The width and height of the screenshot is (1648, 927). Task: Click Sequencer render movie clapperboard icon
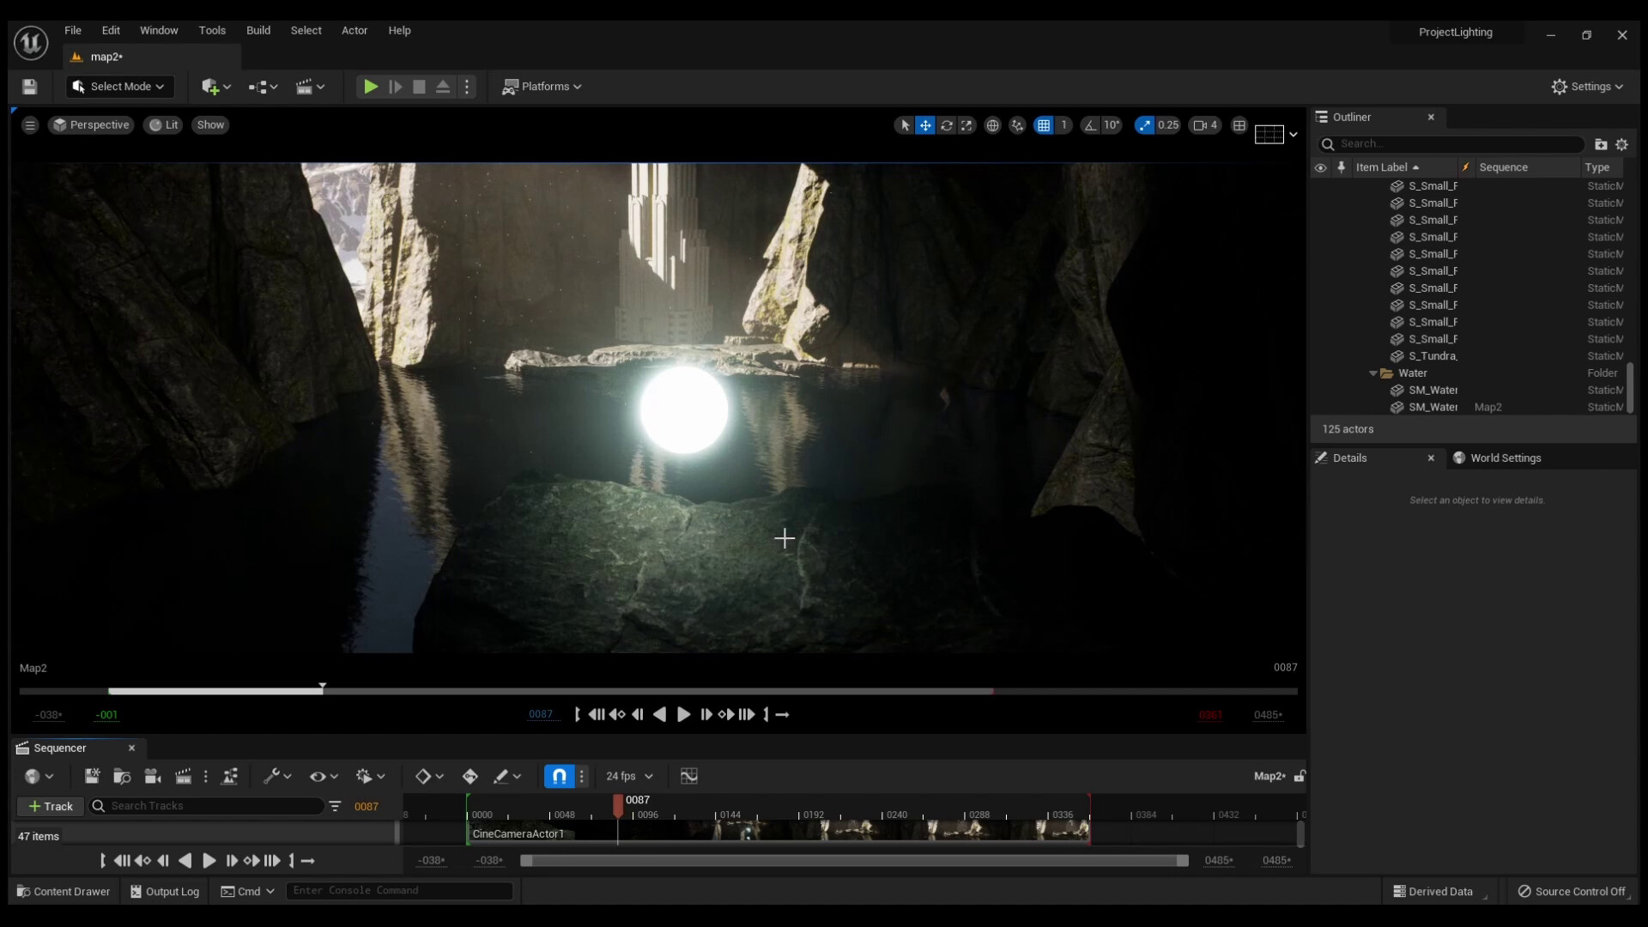coord(183,776)
